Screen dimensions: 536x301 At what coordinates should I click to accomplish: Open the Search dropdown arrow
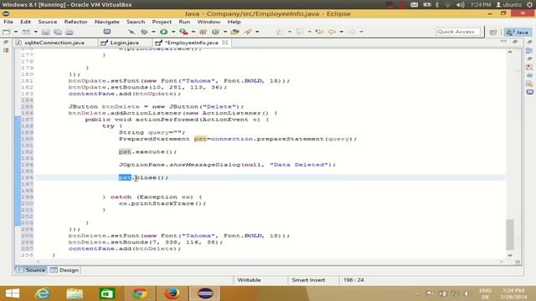[257, 32]
